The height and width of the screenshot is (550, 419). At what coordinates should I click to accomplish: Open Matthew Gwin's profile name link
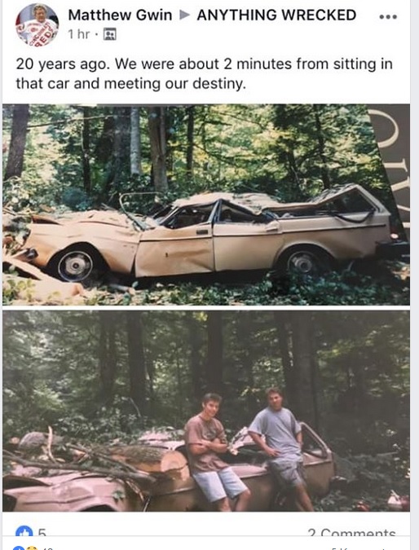(x=120, y=15)
